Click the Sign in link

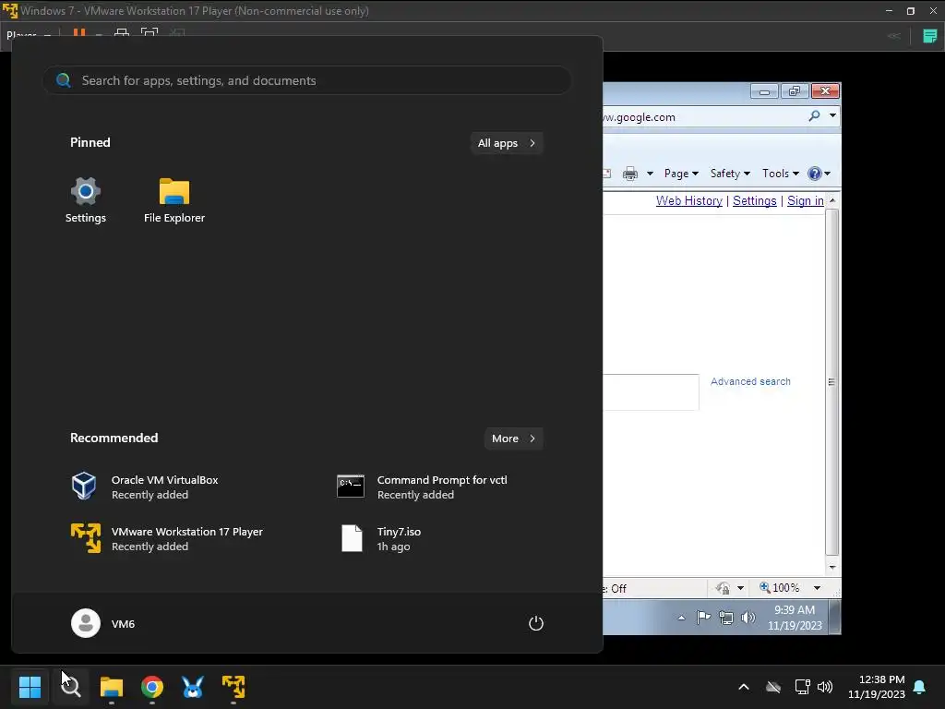(x=805, y=200)
